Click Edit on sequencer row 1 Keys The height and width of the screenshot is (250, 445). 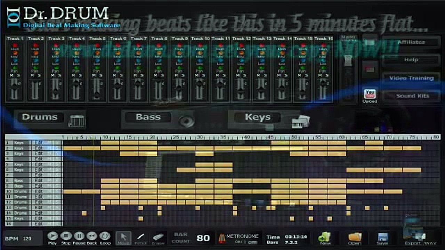pos(38,143)
